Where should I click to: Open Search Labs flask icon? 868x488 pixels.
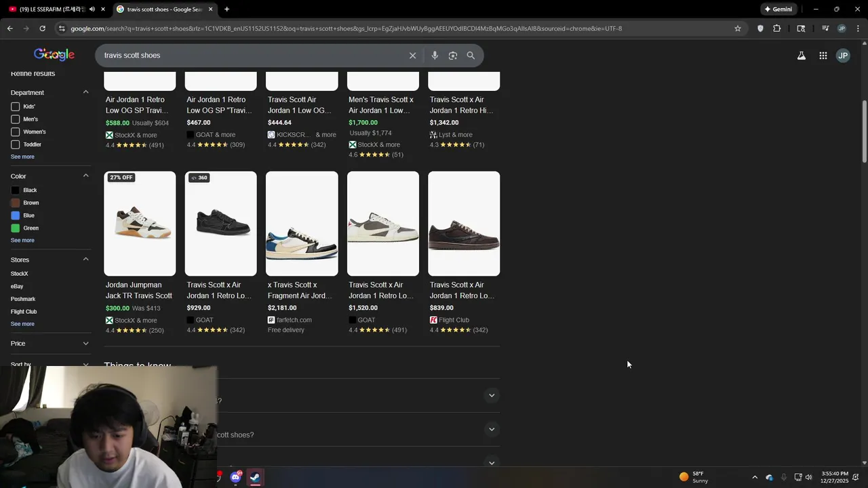pos(802,56)
